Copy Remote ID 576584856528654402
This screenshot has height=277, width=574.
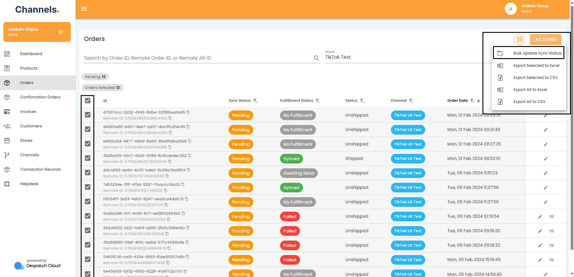click(x=170, y=118)
